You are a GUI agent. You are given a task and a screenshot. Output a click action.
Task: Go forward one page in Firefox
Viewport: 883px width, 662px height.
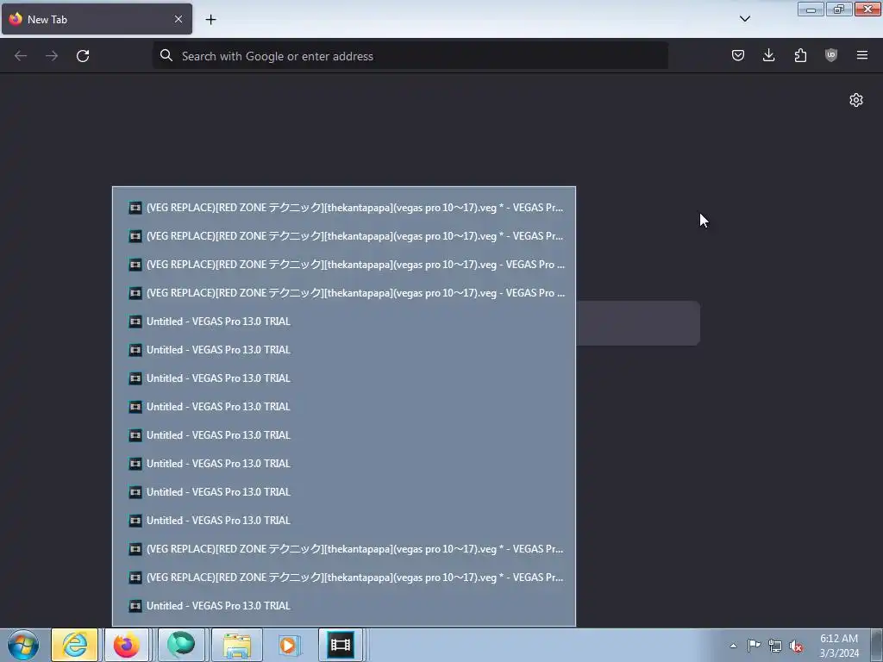(x=52, y=56)
